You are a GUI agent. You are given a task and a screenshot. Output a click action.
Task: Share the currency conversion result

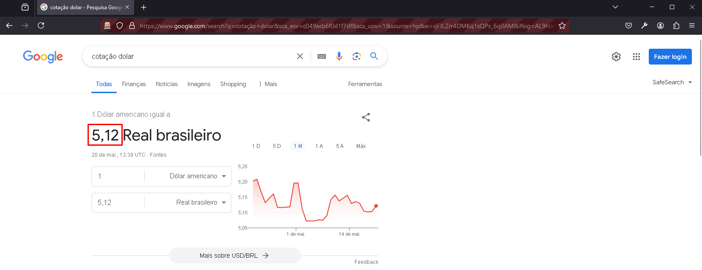pyautogui.click(x=366, y=117)
